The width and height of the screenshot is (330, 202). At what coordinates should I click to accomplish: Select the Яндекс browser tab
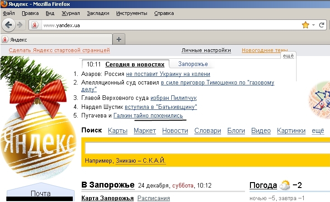[57, 40]
